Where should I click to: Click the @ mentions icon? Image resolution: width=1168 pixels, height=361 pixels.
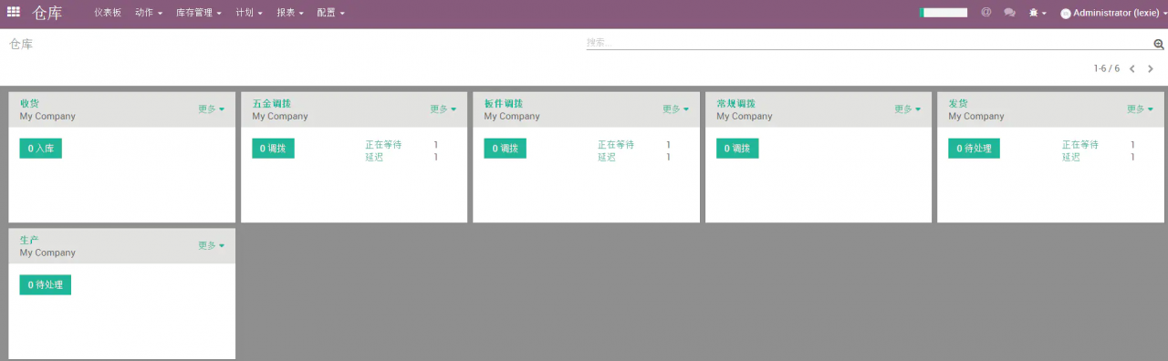986,13
